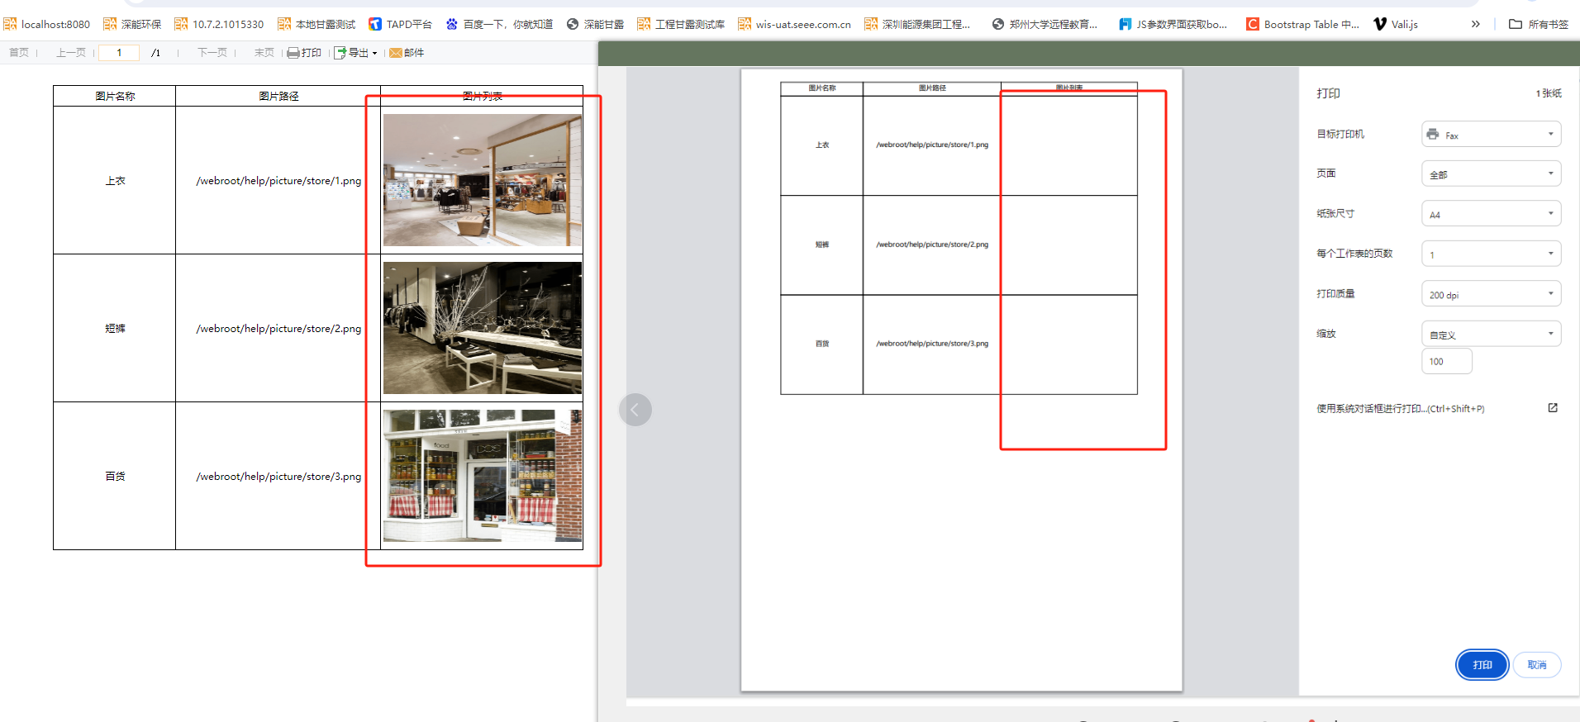
Task: Open the 深圳能源集团工程 bookmark
Action: [917, 24]
